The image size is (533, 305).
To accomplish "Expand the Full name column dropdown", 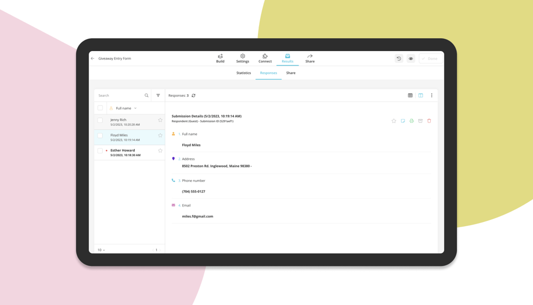I will [135, 109].
